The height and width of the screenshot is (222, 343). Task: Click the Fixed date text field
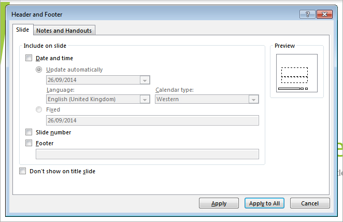(152, 120)
